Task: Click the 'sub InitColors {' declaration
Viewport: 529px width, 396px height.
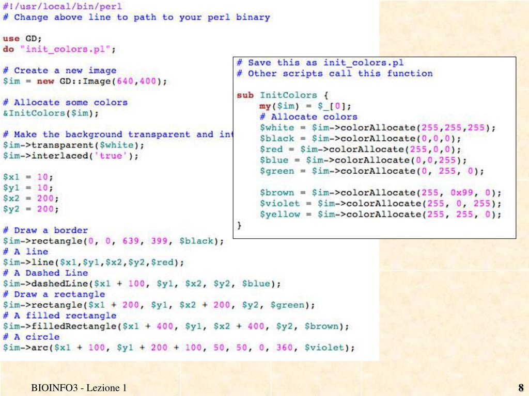Action: pyautogui.click(x=283, y=95)
